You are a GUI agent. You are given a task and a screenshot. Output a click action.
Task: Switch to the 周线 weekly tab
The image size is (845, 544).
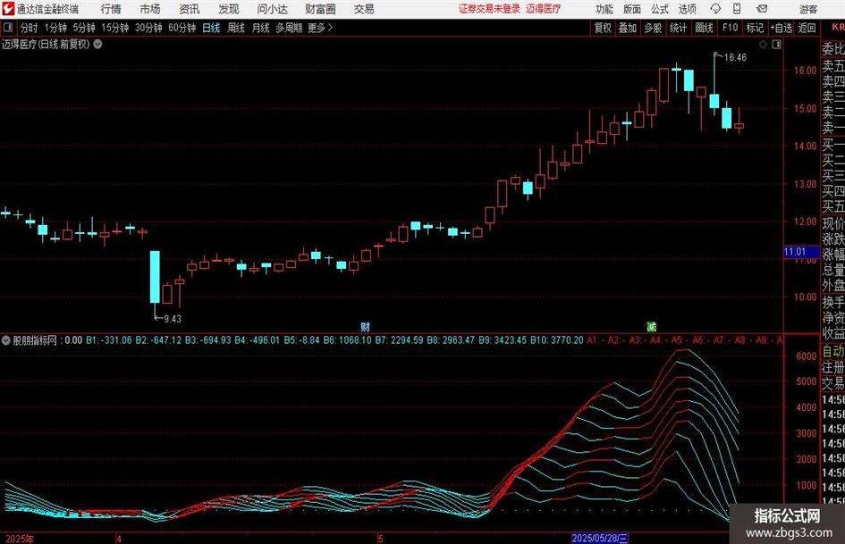236,28
